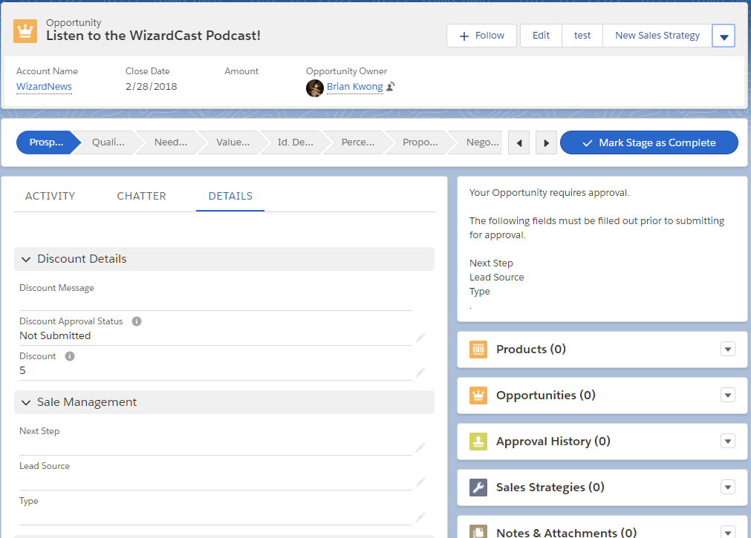The image size is (751, 538).
Task: Select the Proposal stage in path
Action: click(x=420, y=142)
